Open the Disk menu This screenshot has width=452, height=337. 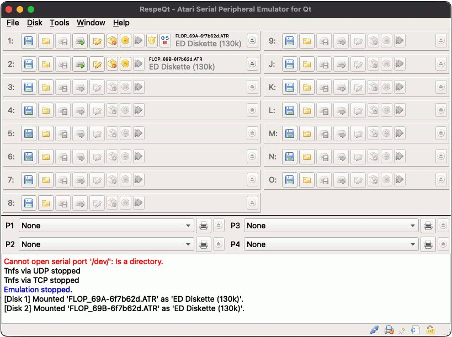tap(34, 23)
